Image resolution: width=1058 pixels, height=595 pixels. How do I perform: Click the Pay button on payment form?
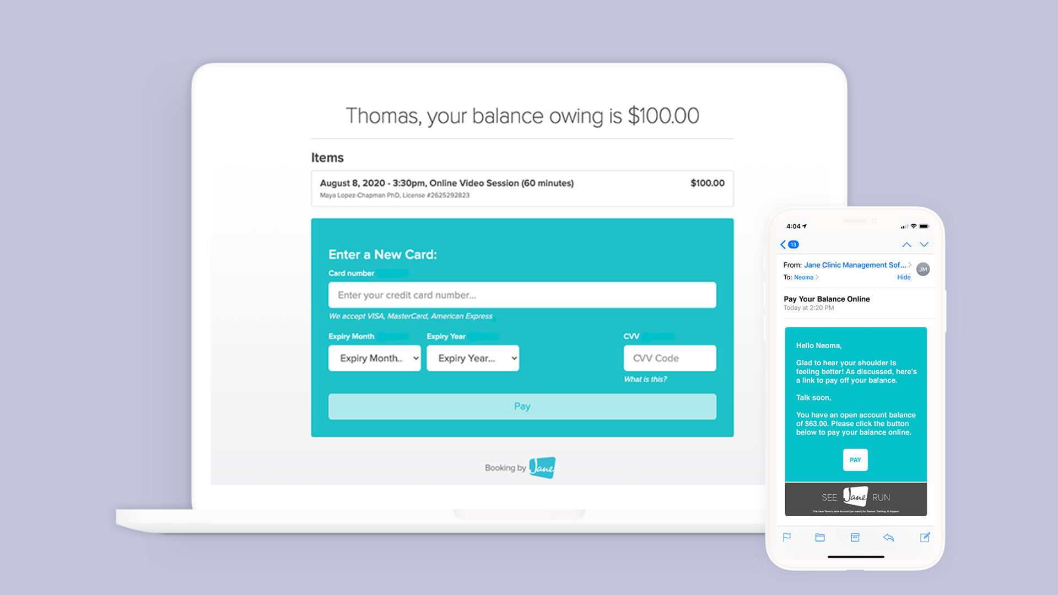522,406
